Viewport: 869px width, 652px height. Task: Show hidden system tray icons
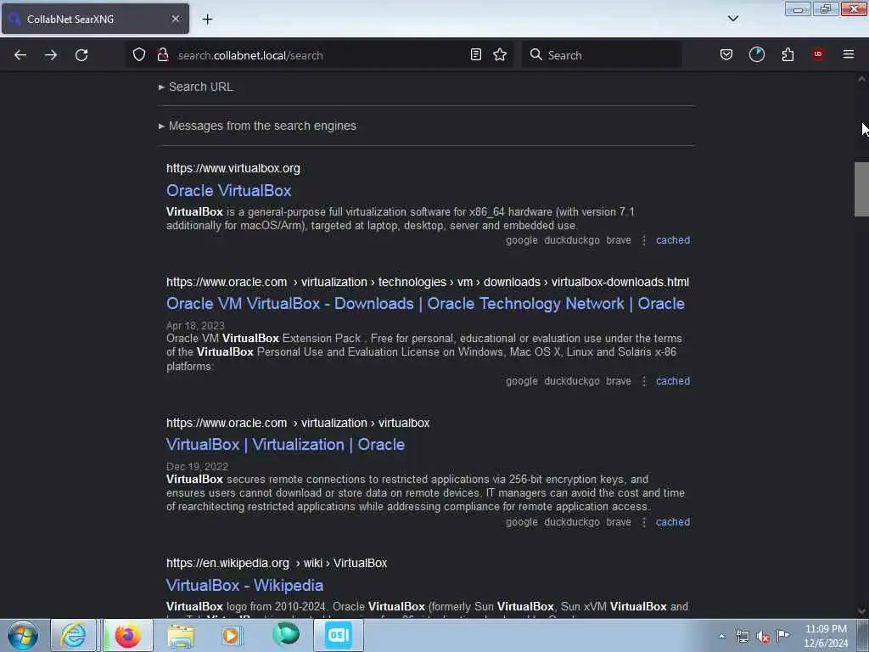[721, 637]
